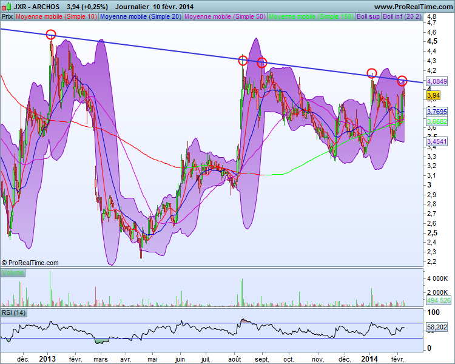Click the nov. month label
The image size is (455, 364).
[x=318, y=359]
